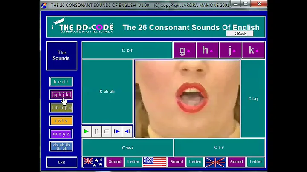Viewport: 307px width, 172px height.
Task: Maximize the application window
Action: click(246, 4)
